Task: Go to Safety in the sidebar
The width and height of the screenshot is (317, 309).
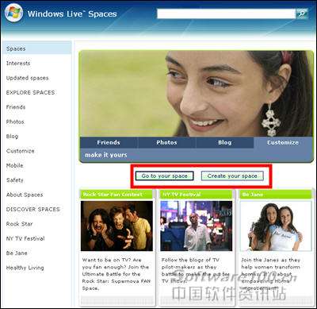Action: (15, 180)
